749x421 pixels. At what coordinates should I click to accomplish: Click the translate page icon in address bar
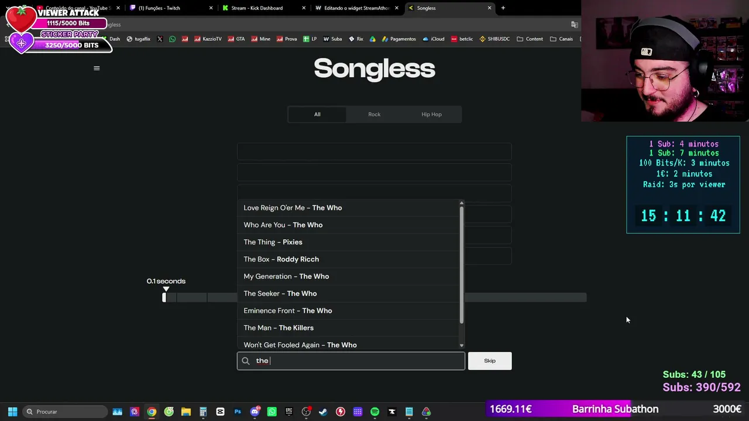click(x=575, y=25)
